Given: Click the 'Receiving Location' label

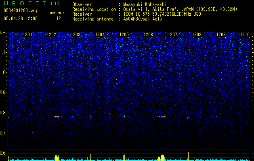Looking at the screenshot, I should 94,9.
